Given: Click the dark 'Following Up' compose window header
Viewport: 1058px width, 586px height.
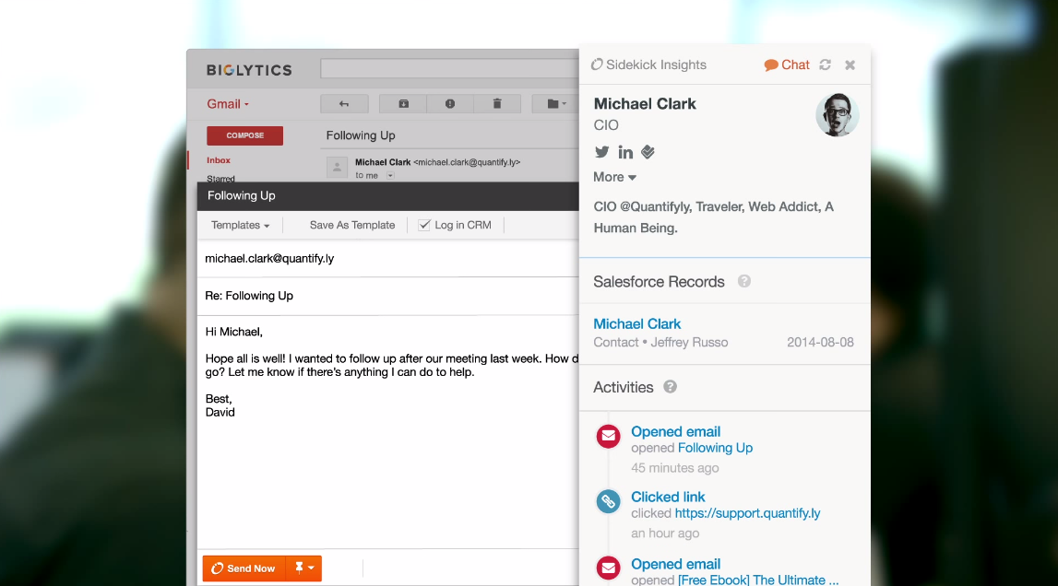Looking at the screenshot, I should coord(388,195).
